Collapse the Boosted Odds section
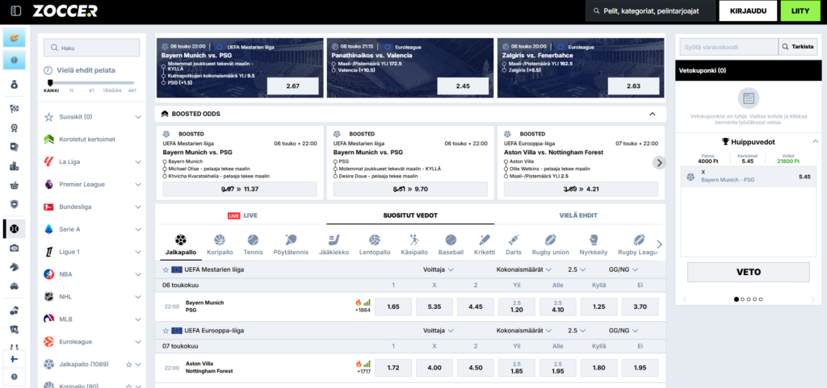The image size is (827, 388). (x=653, y=114)
